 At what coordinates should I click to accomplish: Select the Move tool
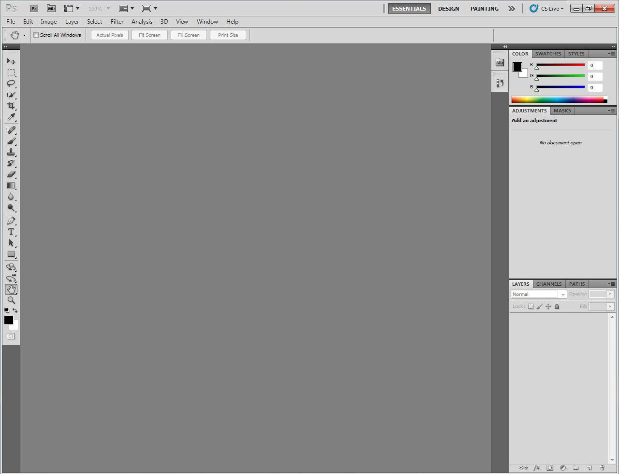[x=11, y=61]
